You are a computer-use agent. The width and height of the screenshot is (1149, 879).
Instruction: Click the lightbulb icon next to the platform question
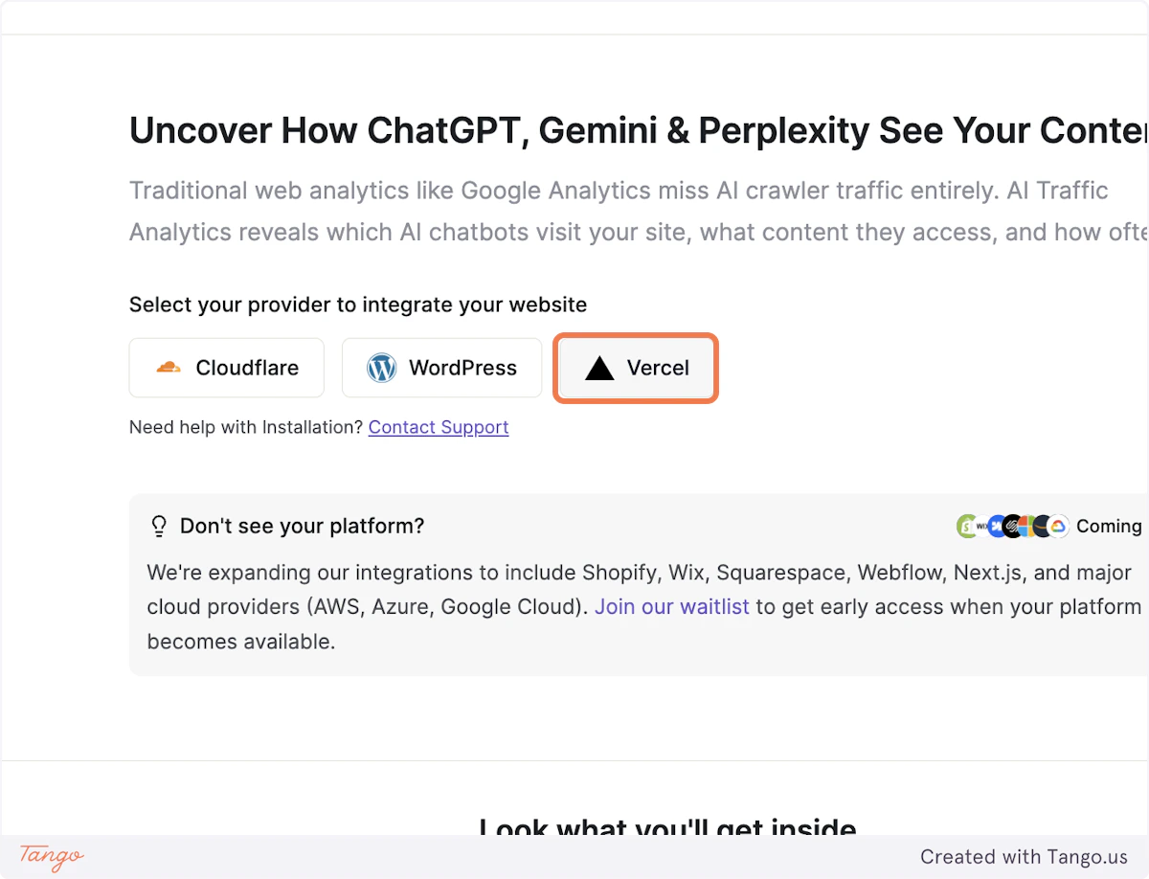[x=159, y=526]
